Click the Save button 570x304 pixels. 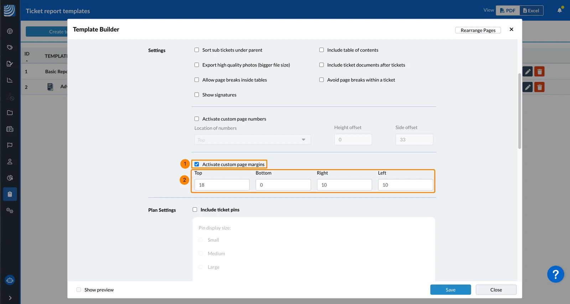pos(450,290)
